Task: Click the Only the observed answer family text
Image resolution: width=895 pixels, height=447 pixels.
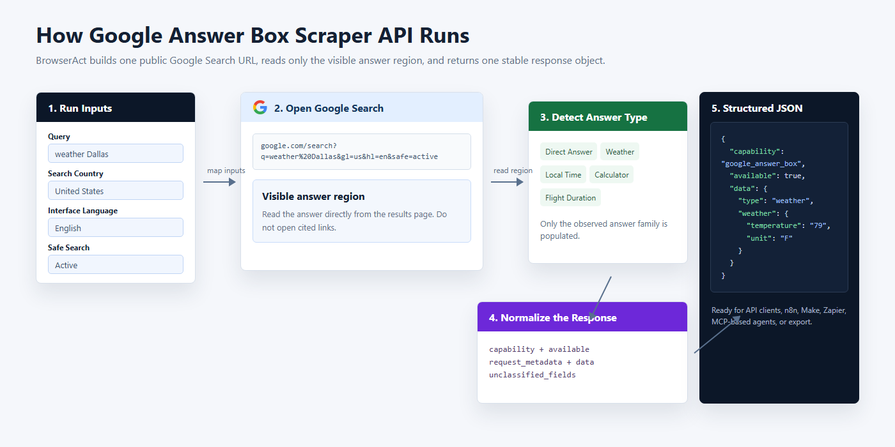Action: pos(603,230)
